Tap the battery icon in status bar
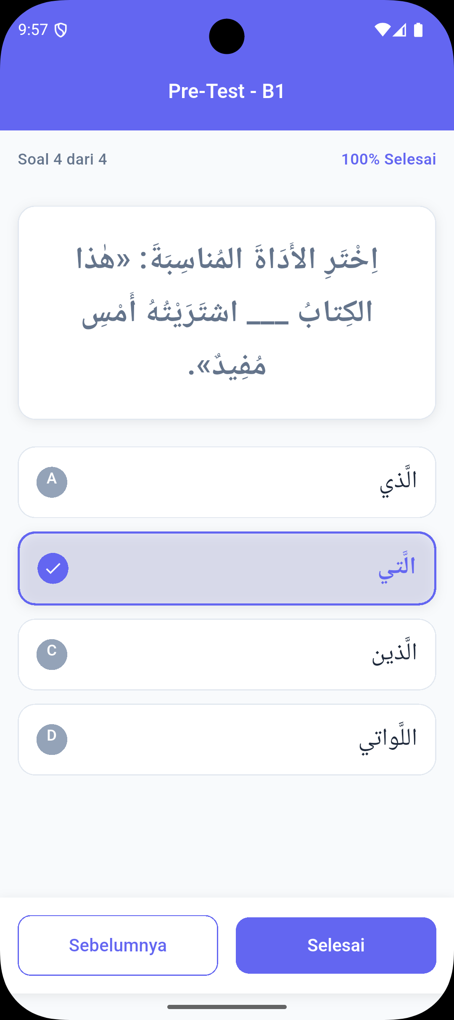This screenshot has height=1020, width=454. click(418, 30)
